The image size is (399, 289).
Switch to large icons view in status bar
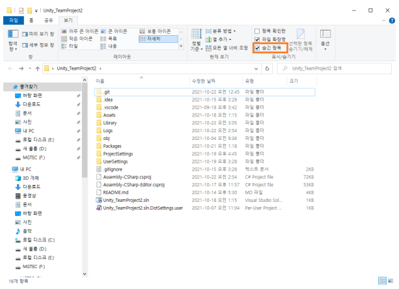(x=391, y=281)
